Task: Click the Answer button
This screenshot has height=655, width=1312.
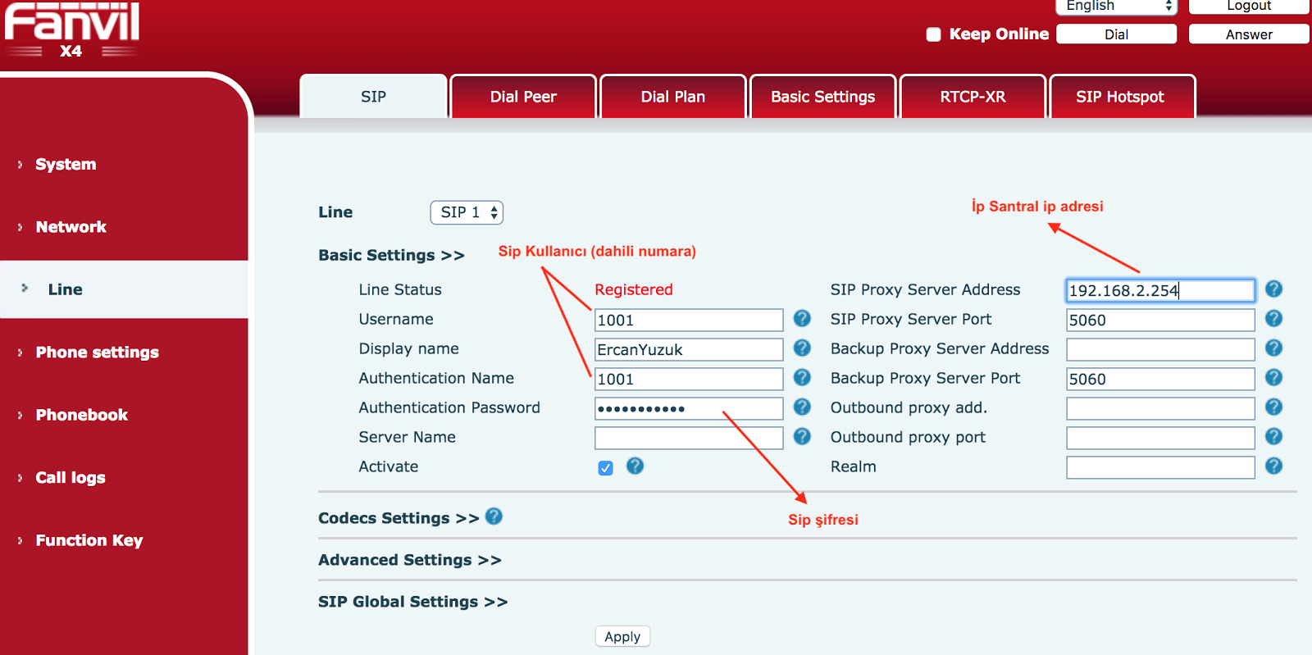Action: (x=1249, y=34)
